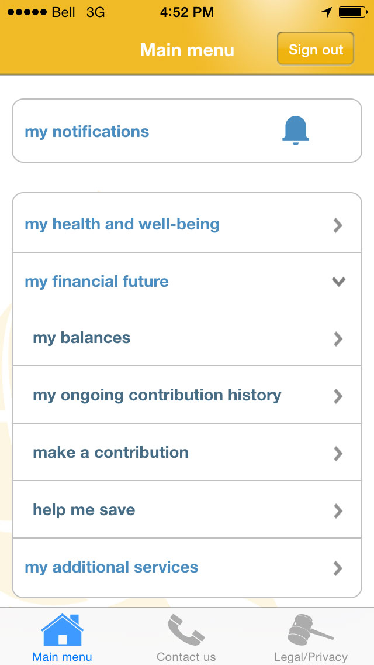374x665 pixels.
Task: Tap the house icon in tab bar
Action: point(62,630)
